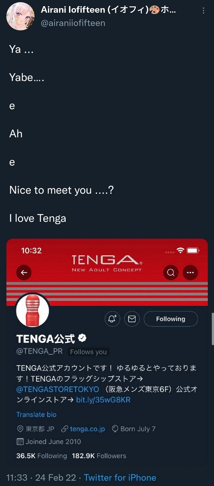Click Translate bio
The width and height of the screenshot is (214, 486).
[x=36, y=414]
